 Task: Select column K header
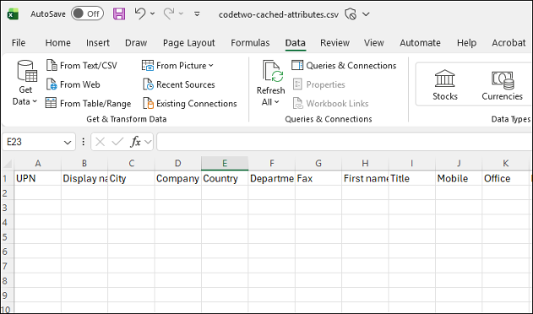(505, 164)
